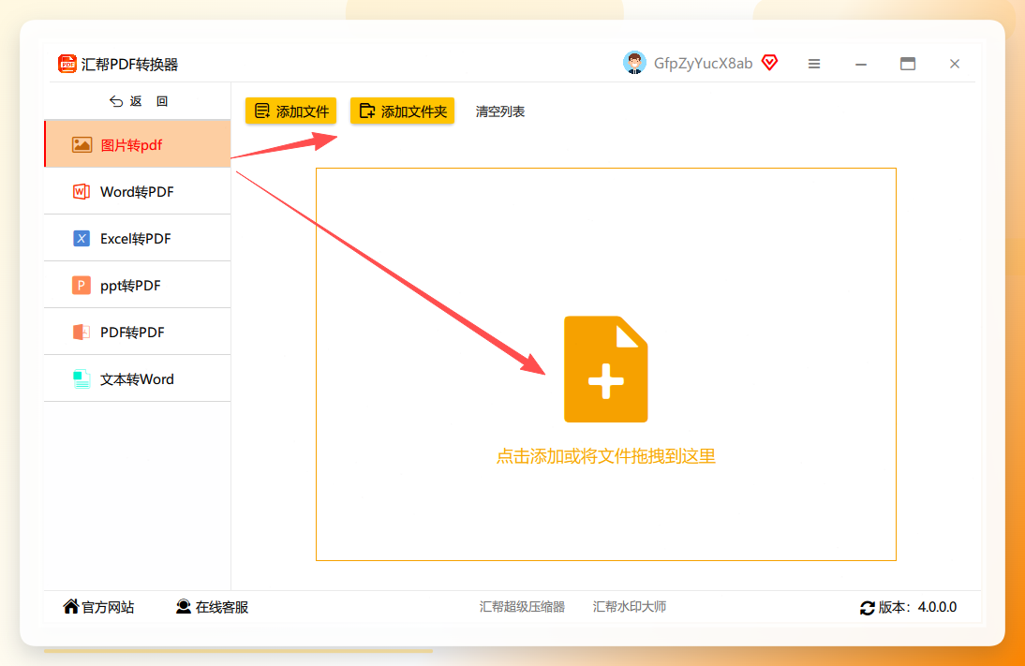Click the 添加文件夹 button
The width and height of the screenshot is (1025, 666).
(x=402, y=111)
